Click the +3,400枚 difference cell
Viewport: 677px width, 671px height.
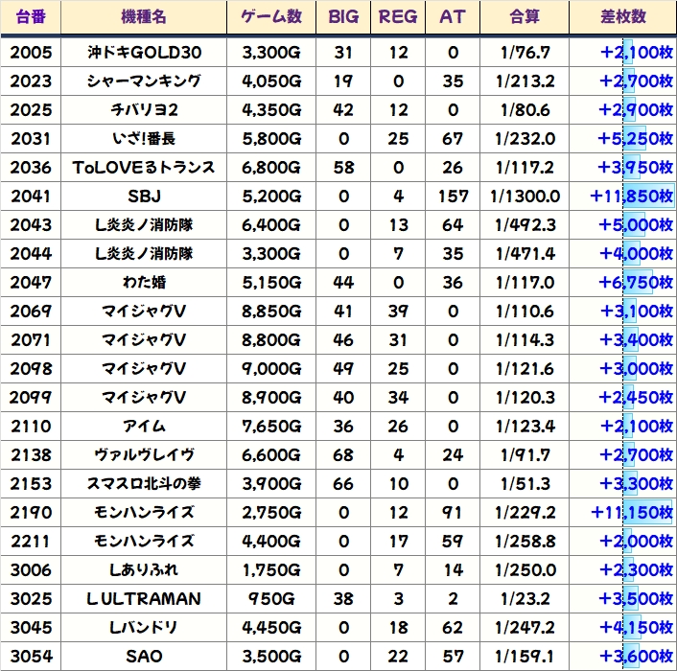623,340
